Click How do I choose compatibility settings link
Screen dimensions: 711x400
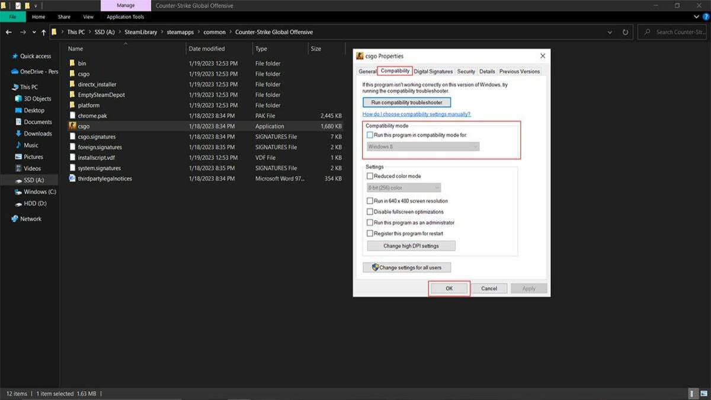tap(417, 114)
